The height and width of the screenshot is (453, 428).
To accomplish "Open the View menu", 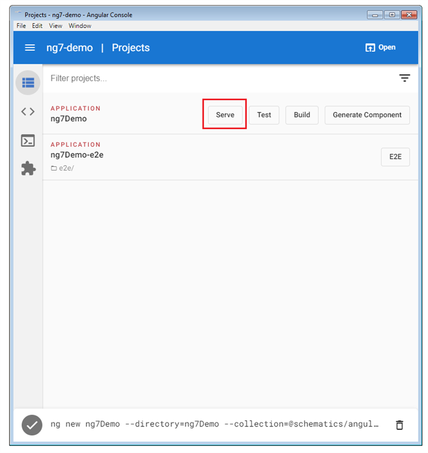I will pos(55,26).
